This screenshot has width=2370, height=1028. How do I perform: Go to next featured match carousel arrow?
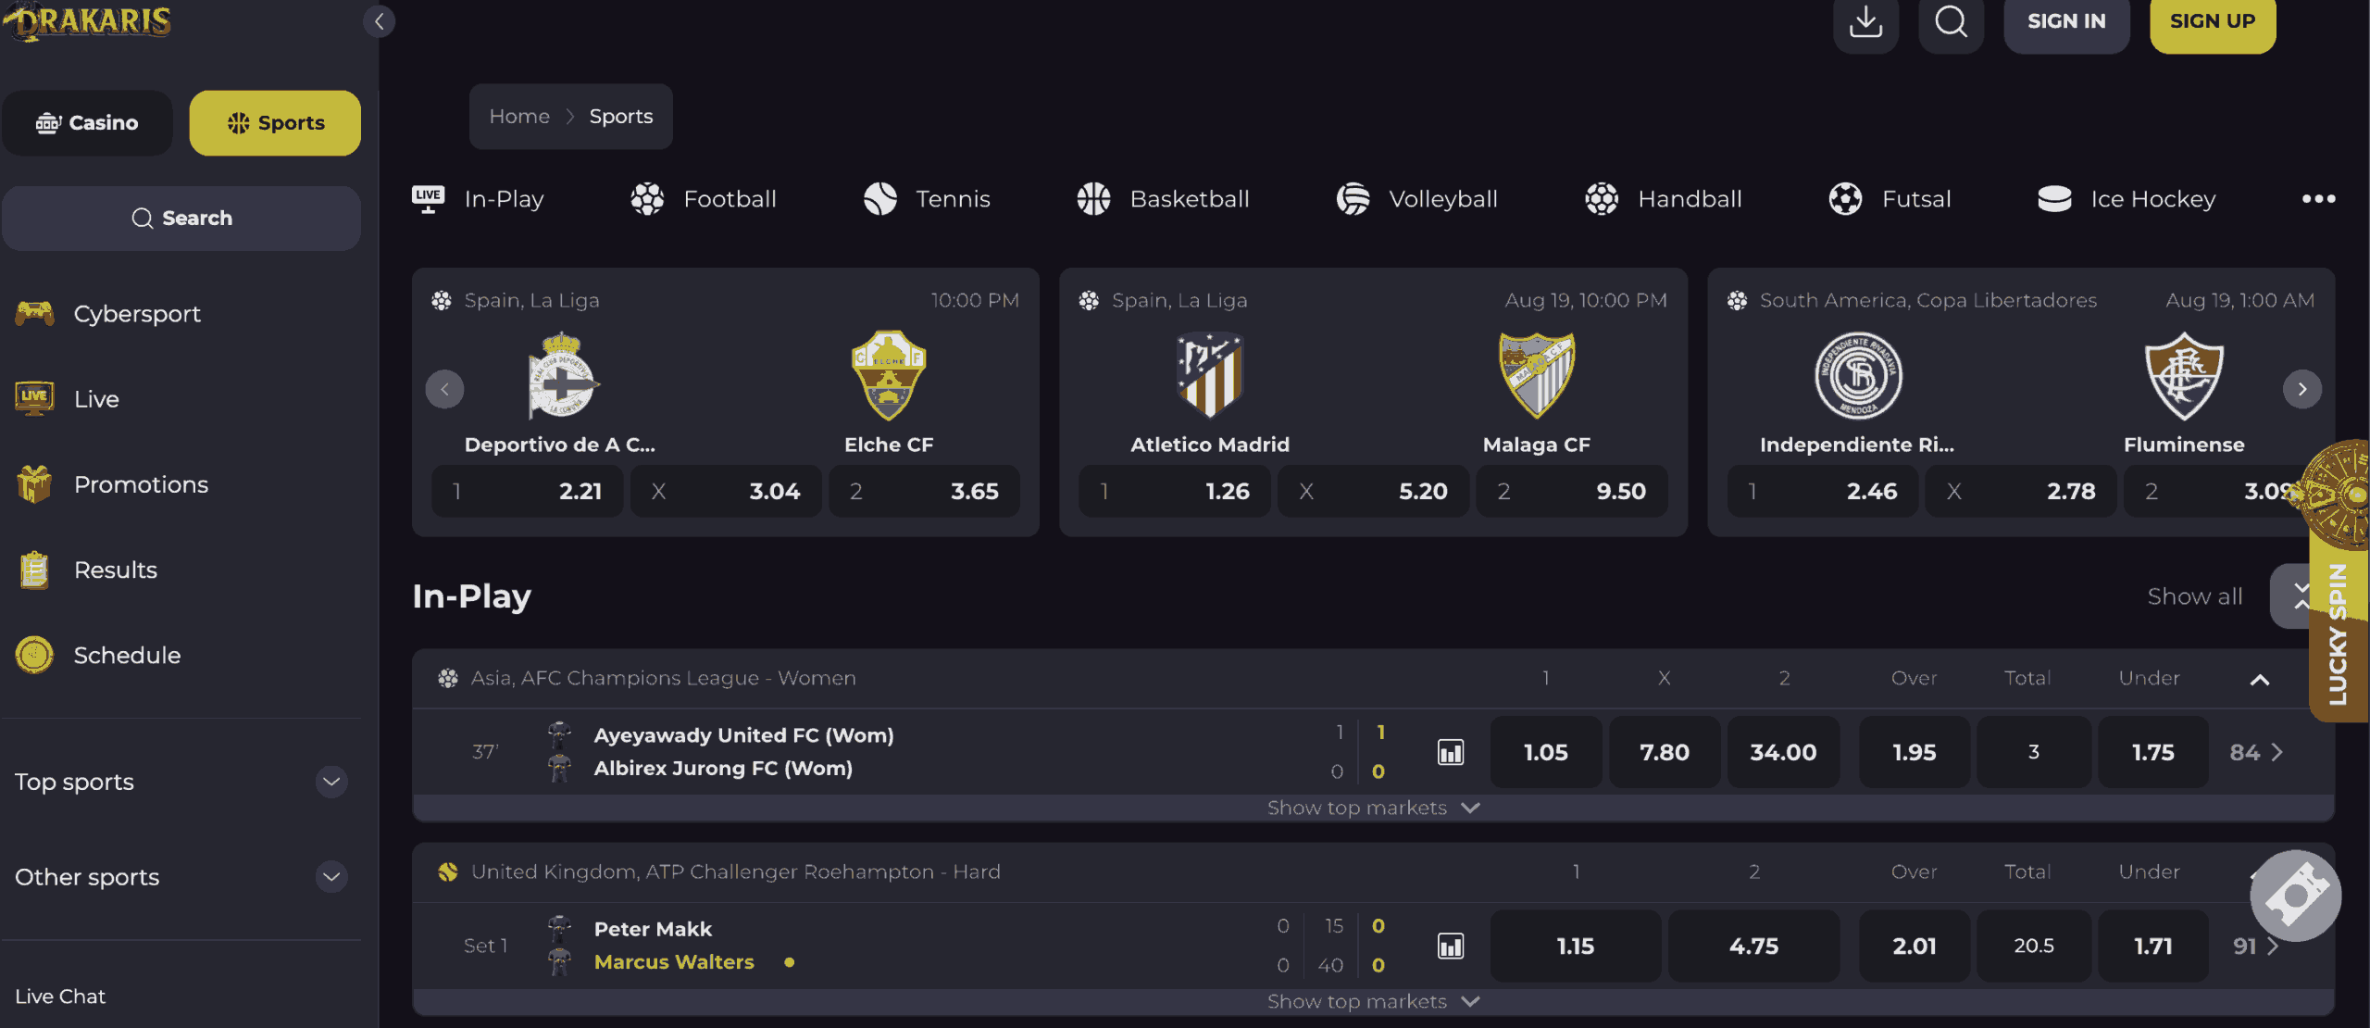coord(2301,389)
